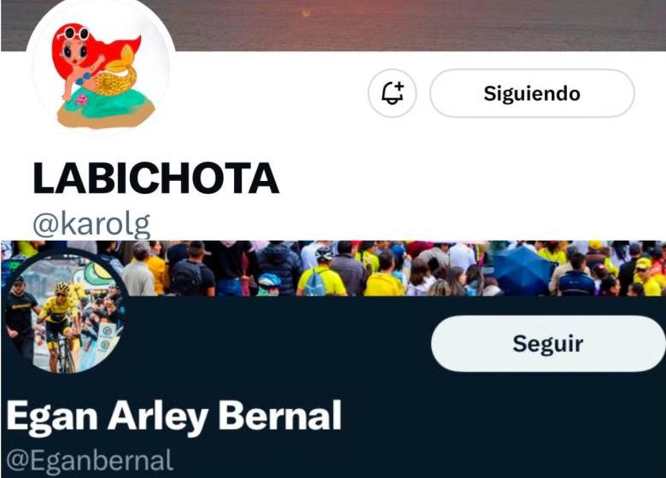Viewport: 666px width, 478px height.
Task: Click the pink starfish on the avatar rock
Action: 81,100
